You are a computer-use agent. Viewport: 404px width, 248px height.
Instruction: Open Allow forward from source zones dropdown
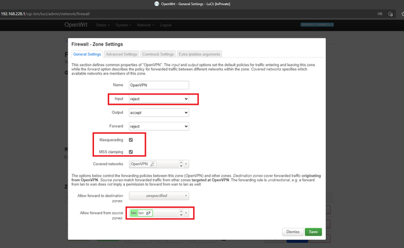click(x=158, y=213)
